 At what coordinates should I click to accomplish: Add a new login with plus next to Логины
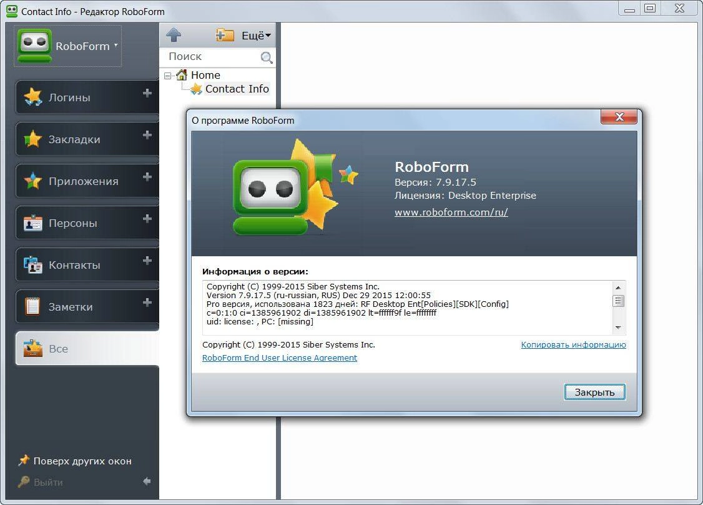pyautogui.click(x=147, y=93)
